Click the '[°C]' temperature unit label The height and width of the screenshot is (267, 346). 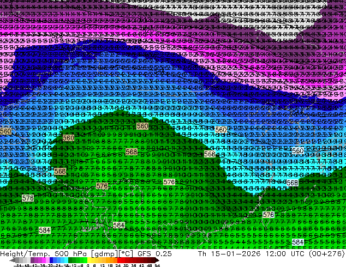[x=125, y=254]
